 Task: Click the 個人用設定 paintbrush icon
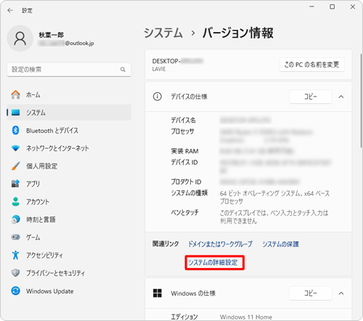pyautogui.click(x=16, y=166)
